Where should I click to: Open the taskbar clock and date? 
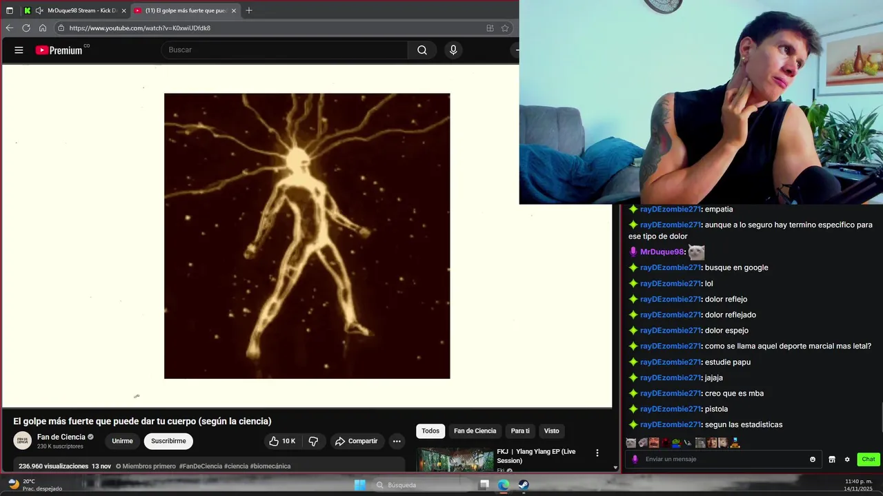click(x=859, y=485)
